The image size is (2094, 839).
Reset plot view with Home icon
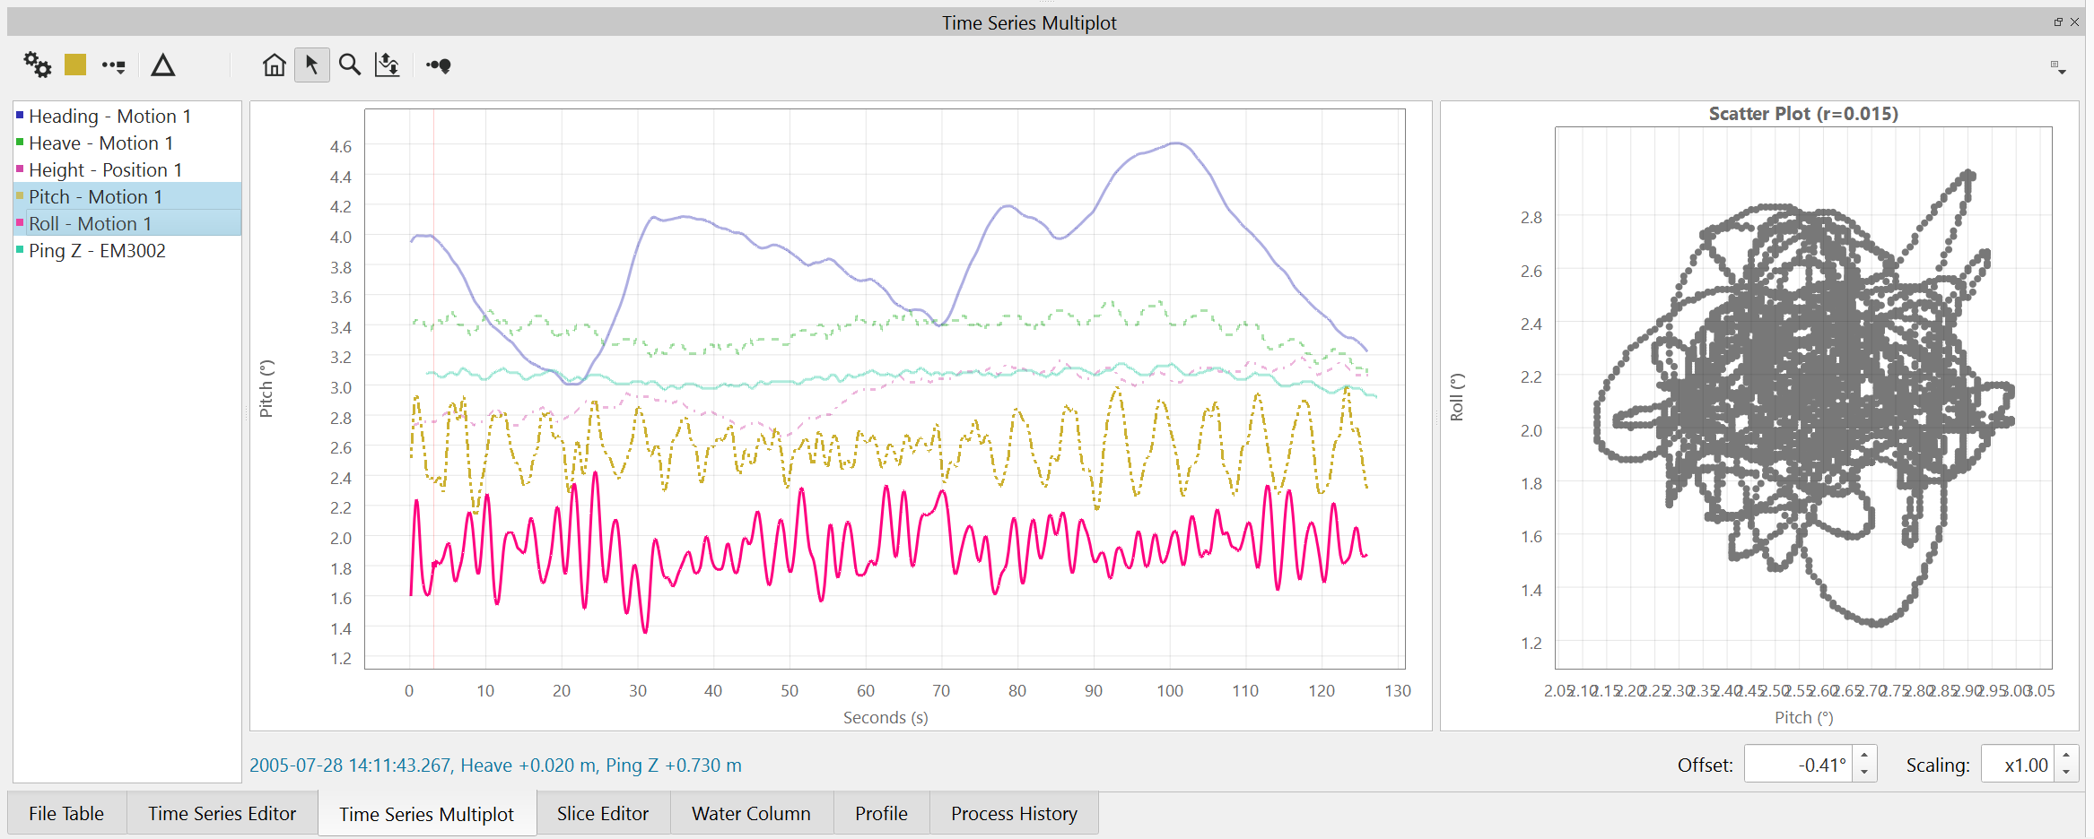click(x=274, y=65)
